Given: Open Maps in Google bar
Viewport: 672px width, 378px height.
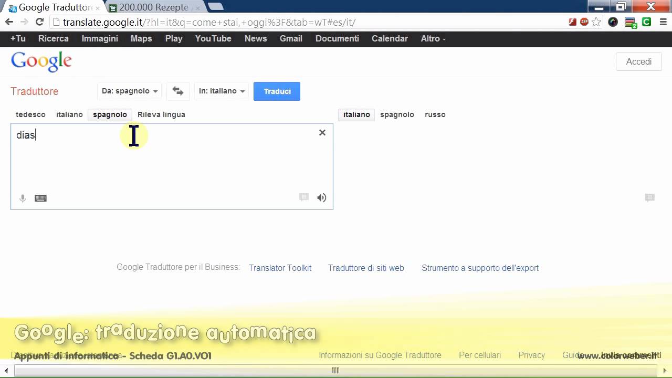Looking at the screenshot, I should click(141, 38).
